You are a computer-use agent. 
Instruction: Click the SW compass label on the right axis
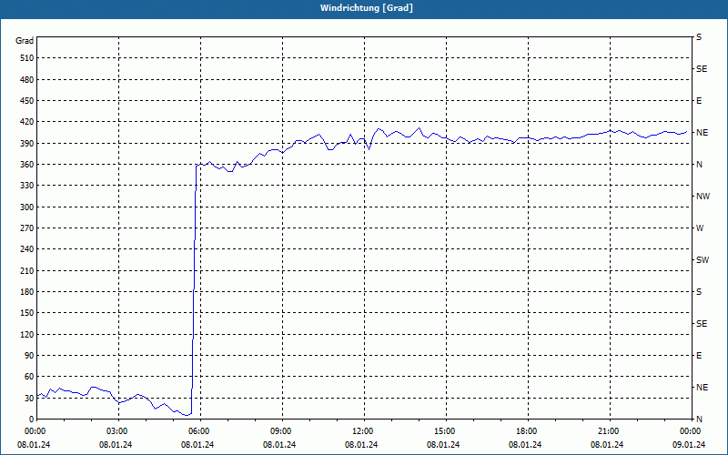pos(703,260)
